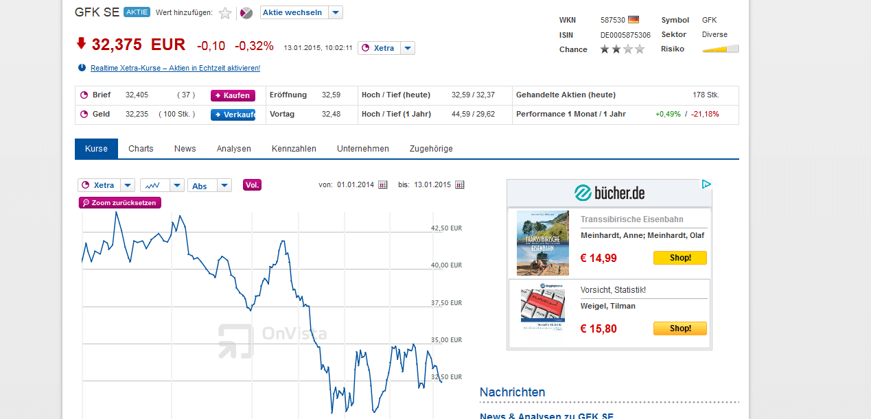Click Shop! for Vorsicht, Statistik!
This screenshot has height=419, width=871.
(x=680, y=328)
